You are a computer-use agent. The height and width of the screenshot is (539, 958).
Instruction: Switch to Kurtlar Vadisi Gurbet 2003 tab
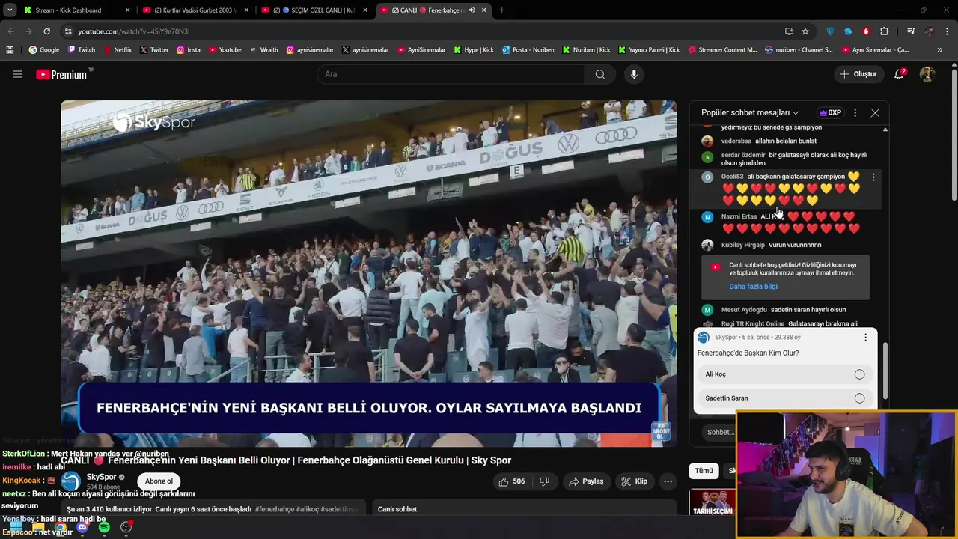(194, 10)
